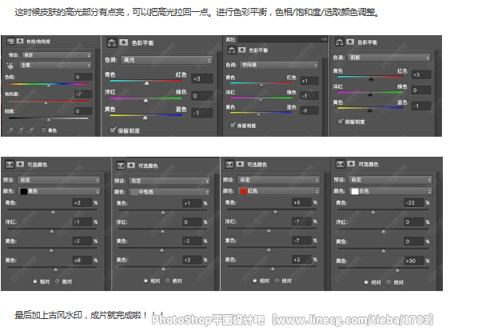Viewport: 478px width, 335px height.
Task: Click the balance scale icon in 阴影 Color Balance panel
Action: (x=339, y=42)
